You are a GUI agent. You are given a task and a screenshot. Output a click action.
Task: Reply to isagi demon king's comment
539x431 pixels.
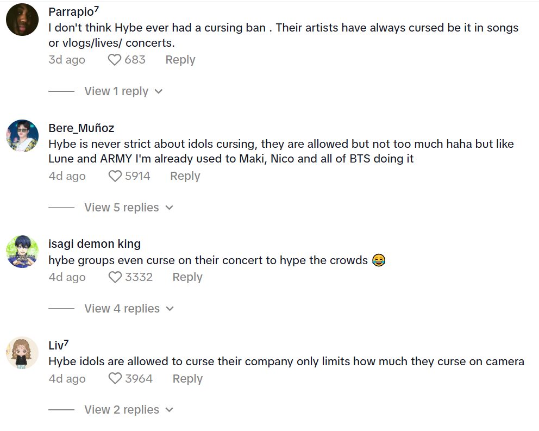(x=187, y=277)
